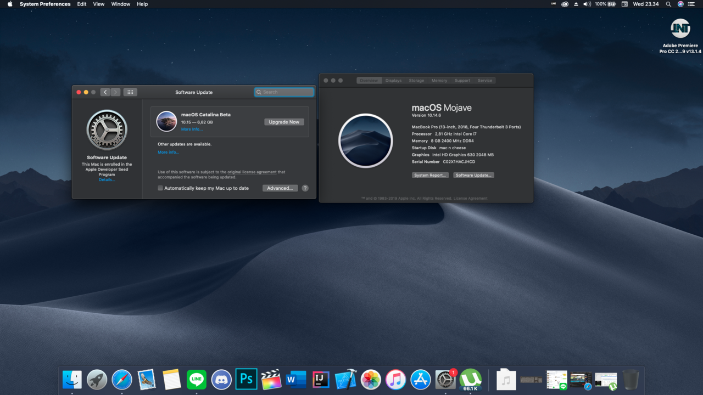703x395 pixels.
Task: Click macOS Catalina Beta thumbnail image
Action: click(x=166, y=121)
